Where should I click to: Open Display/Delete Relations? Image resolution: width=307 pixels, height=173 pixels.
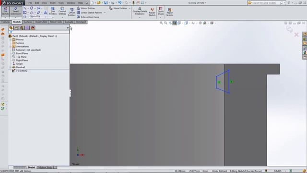tap(140, 11)
